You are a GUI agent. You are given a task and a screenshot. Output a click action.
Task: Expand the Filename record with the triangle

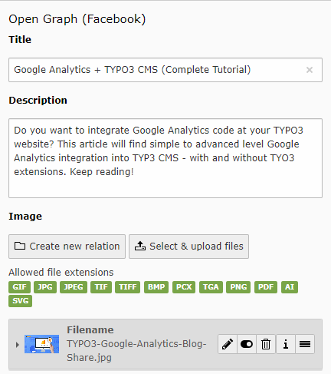[17, 345]
